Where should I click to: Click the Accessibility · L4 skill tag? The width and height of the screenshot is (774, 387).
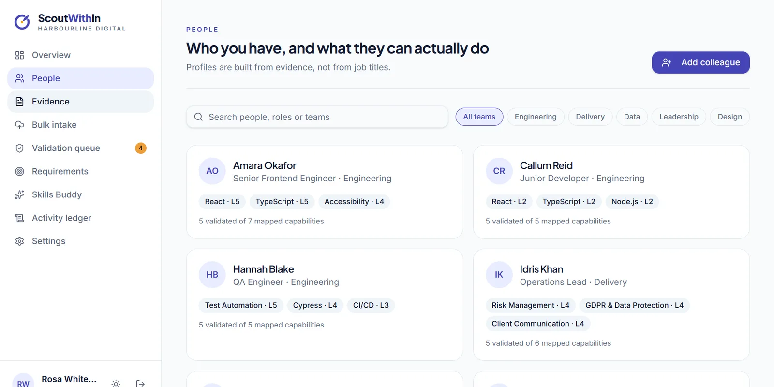354,202
